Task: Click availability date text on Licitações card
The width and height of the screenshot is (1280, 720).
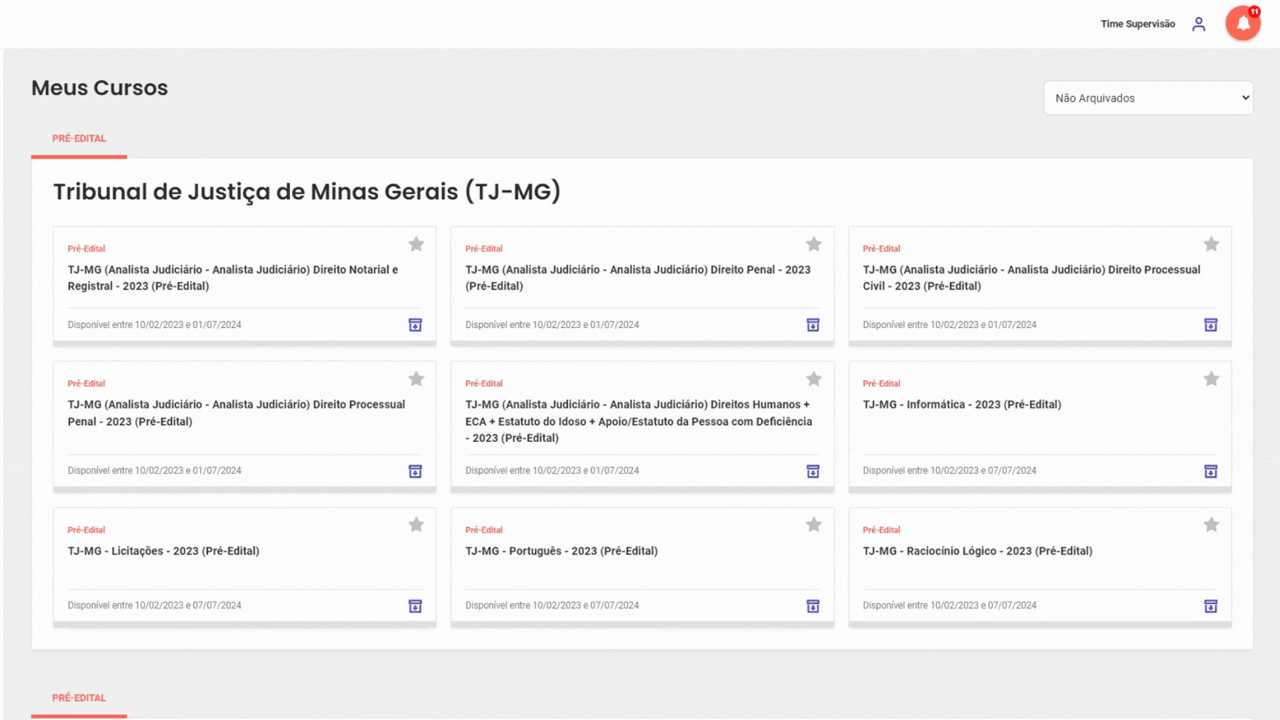Action: [154, 605]
